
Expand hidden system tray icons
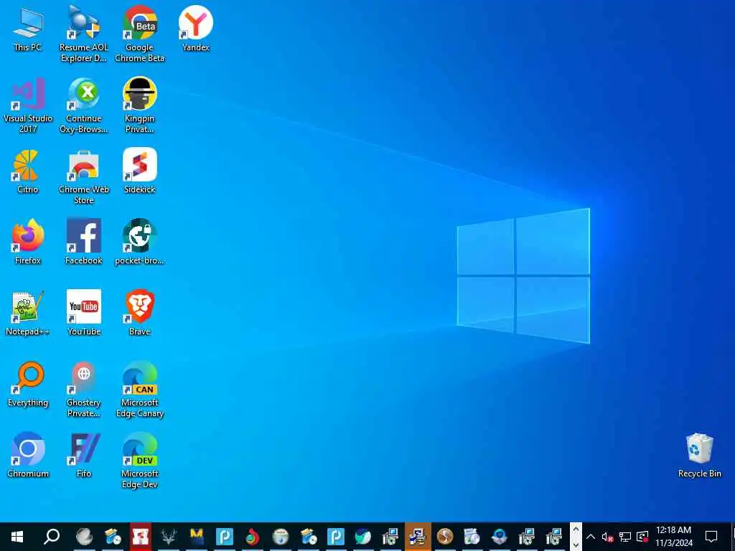(x=591, y=537)
